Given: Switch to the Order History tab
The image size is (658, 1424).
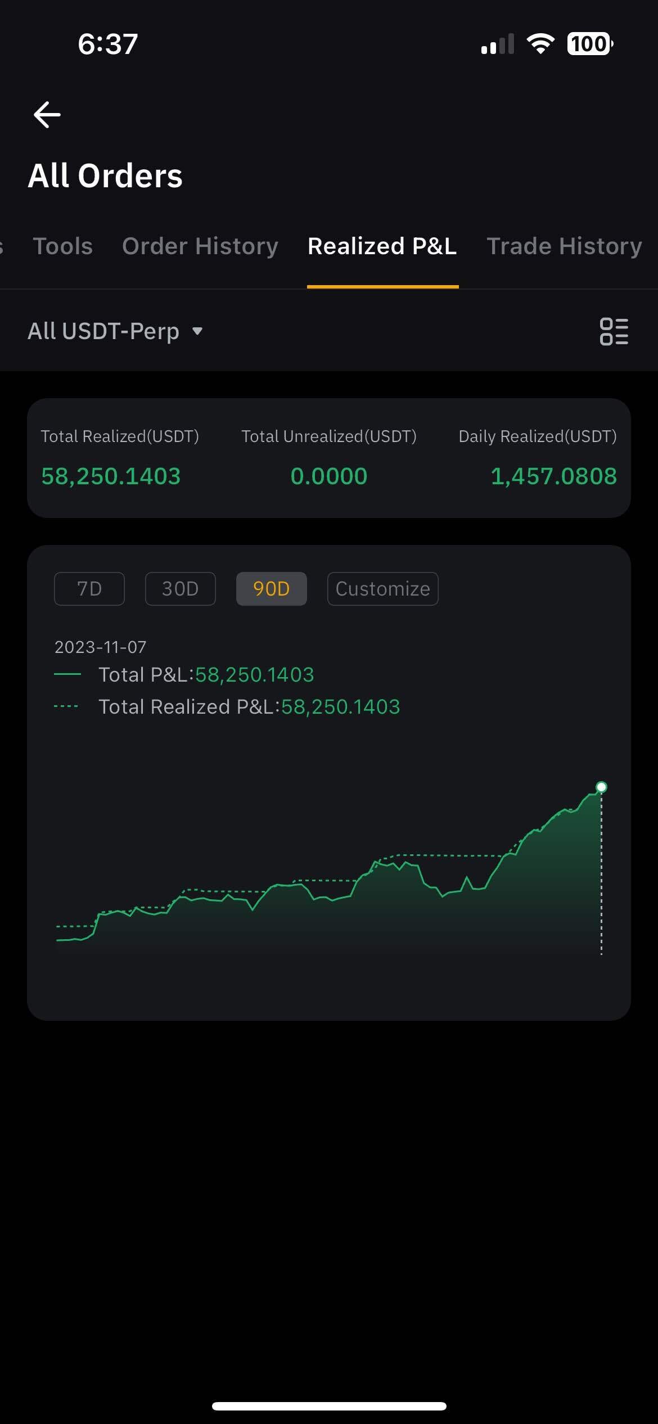Looking at the screenshot, I should pyautogui.click(x=200, y=246).
